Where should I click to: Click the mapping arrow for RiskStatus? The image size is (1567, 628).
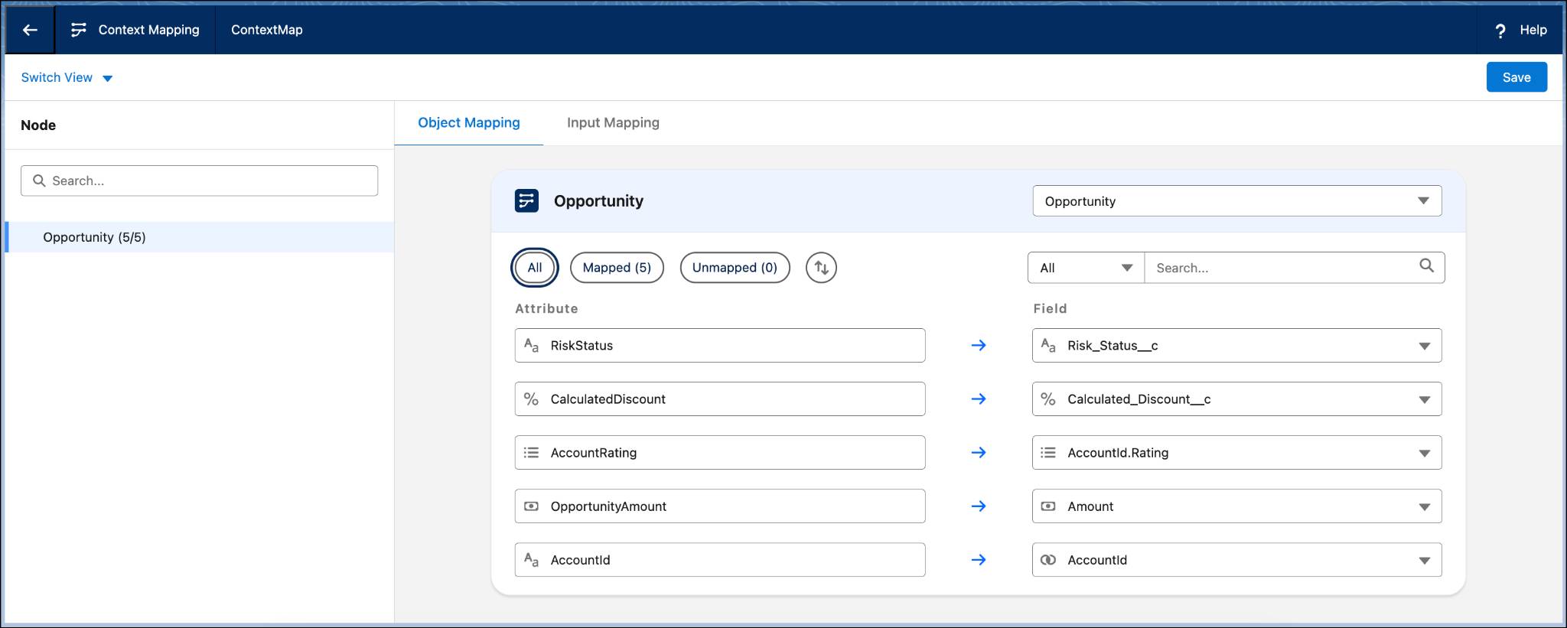(x=979, y=345)
